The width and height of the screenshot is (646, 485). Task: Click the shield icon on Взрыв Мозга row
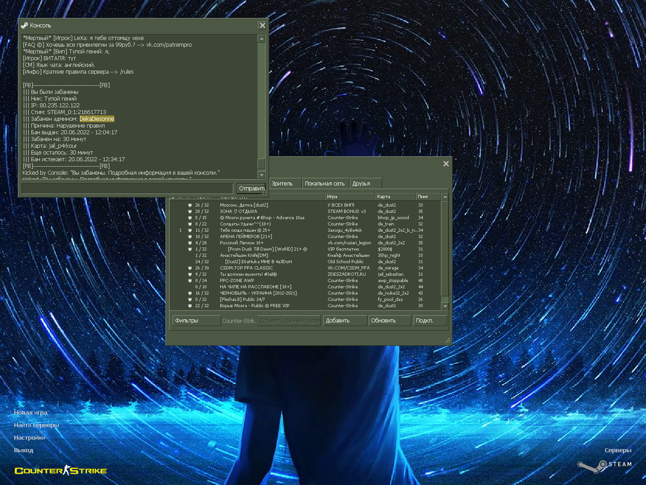point(190,306)
